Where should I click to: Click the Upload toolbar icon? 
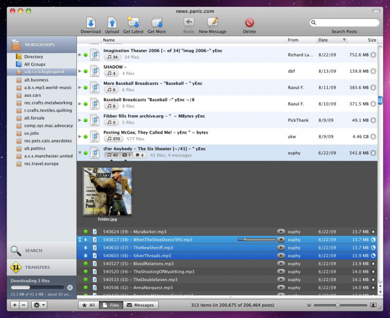(x=112, y=22)
